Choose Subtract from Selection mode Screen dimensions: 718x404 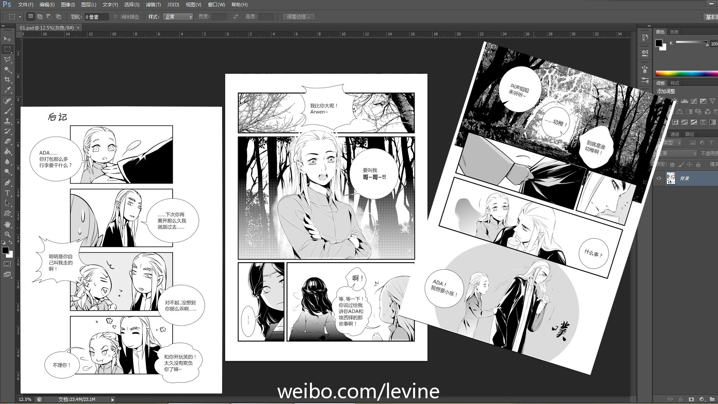(49, 16)
